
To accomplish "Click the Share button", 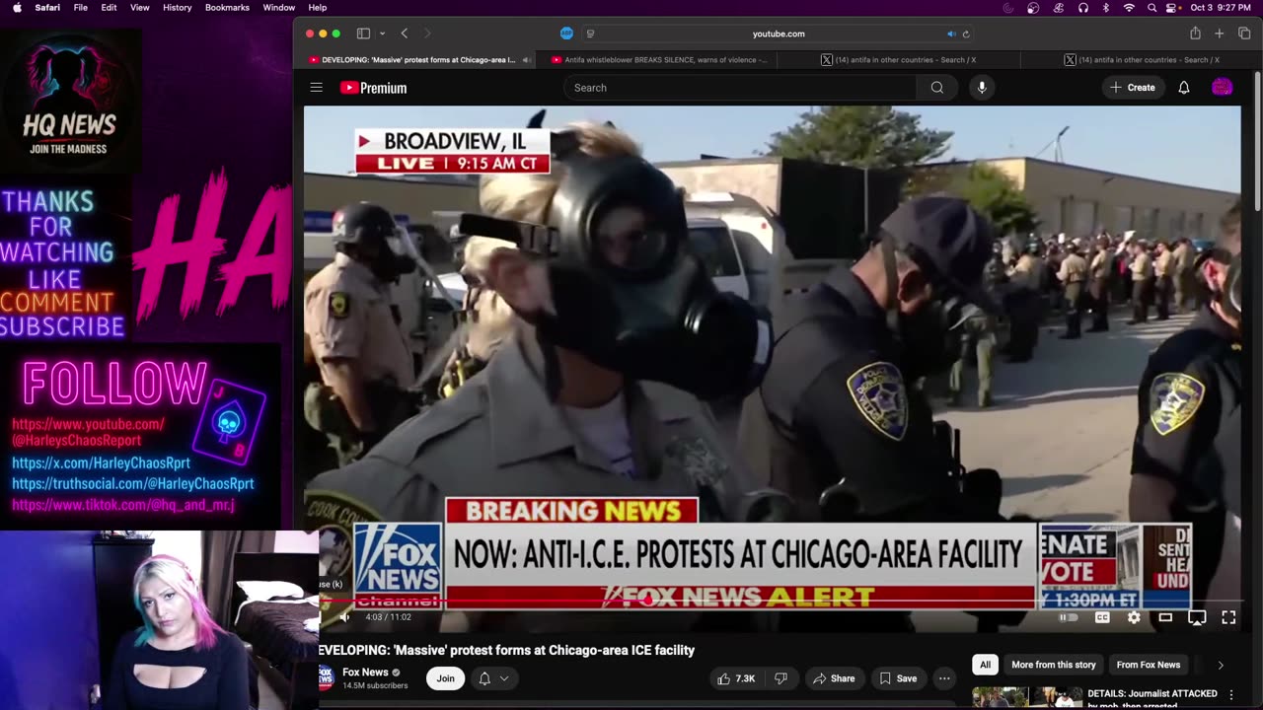I will (x=834, y=678).
